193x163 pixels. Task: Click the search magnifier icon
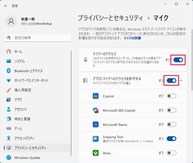pyautogui.click(x=8, y=38)
